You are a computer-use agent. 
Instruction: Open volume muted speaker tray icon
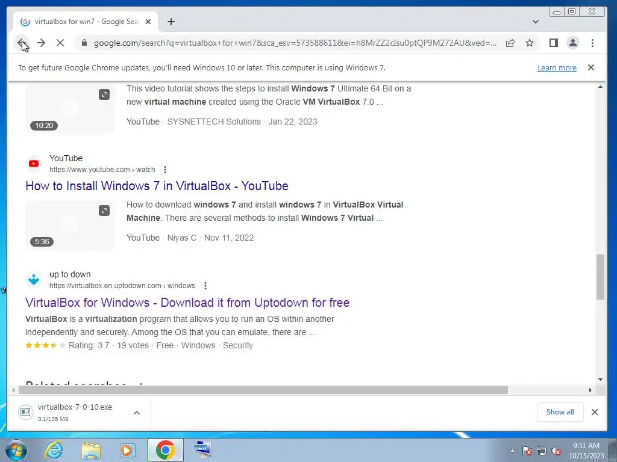[x=556, y=451]
